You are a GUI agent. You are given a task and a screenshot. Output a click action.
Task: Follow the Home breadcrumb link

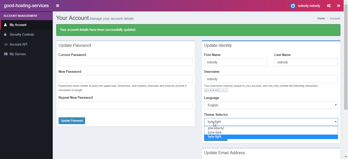pyautogui.click(x=321, y=18)
